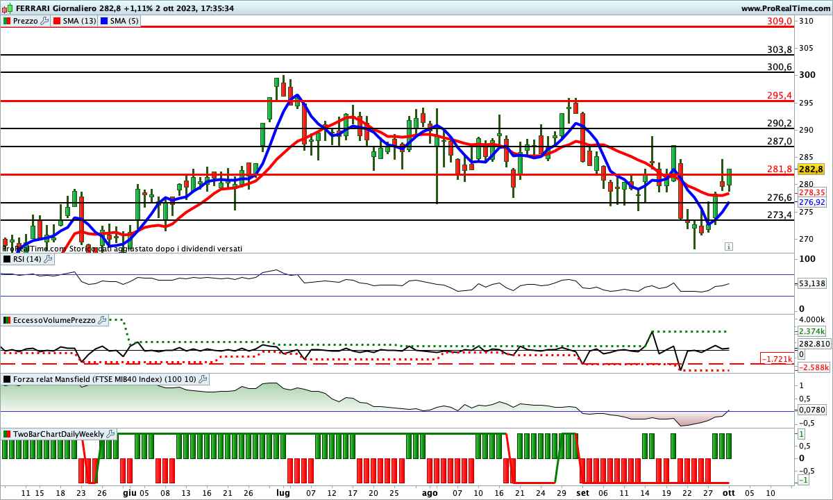Open RSI (14) settings wrench
Viewport: 833px width, 500px height.
[x=48, y=259]
